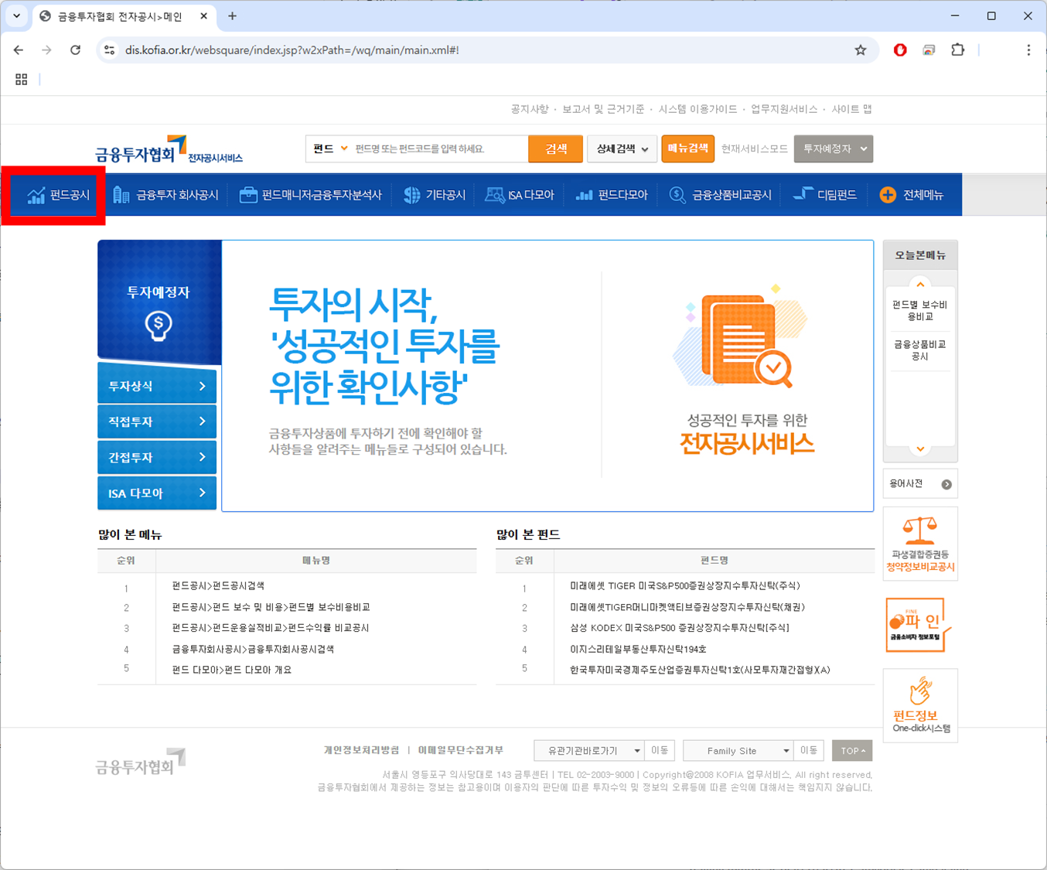Open Chrome three-dot menu
Viewport: 1047px width, 870px height.
(1028, 50)
